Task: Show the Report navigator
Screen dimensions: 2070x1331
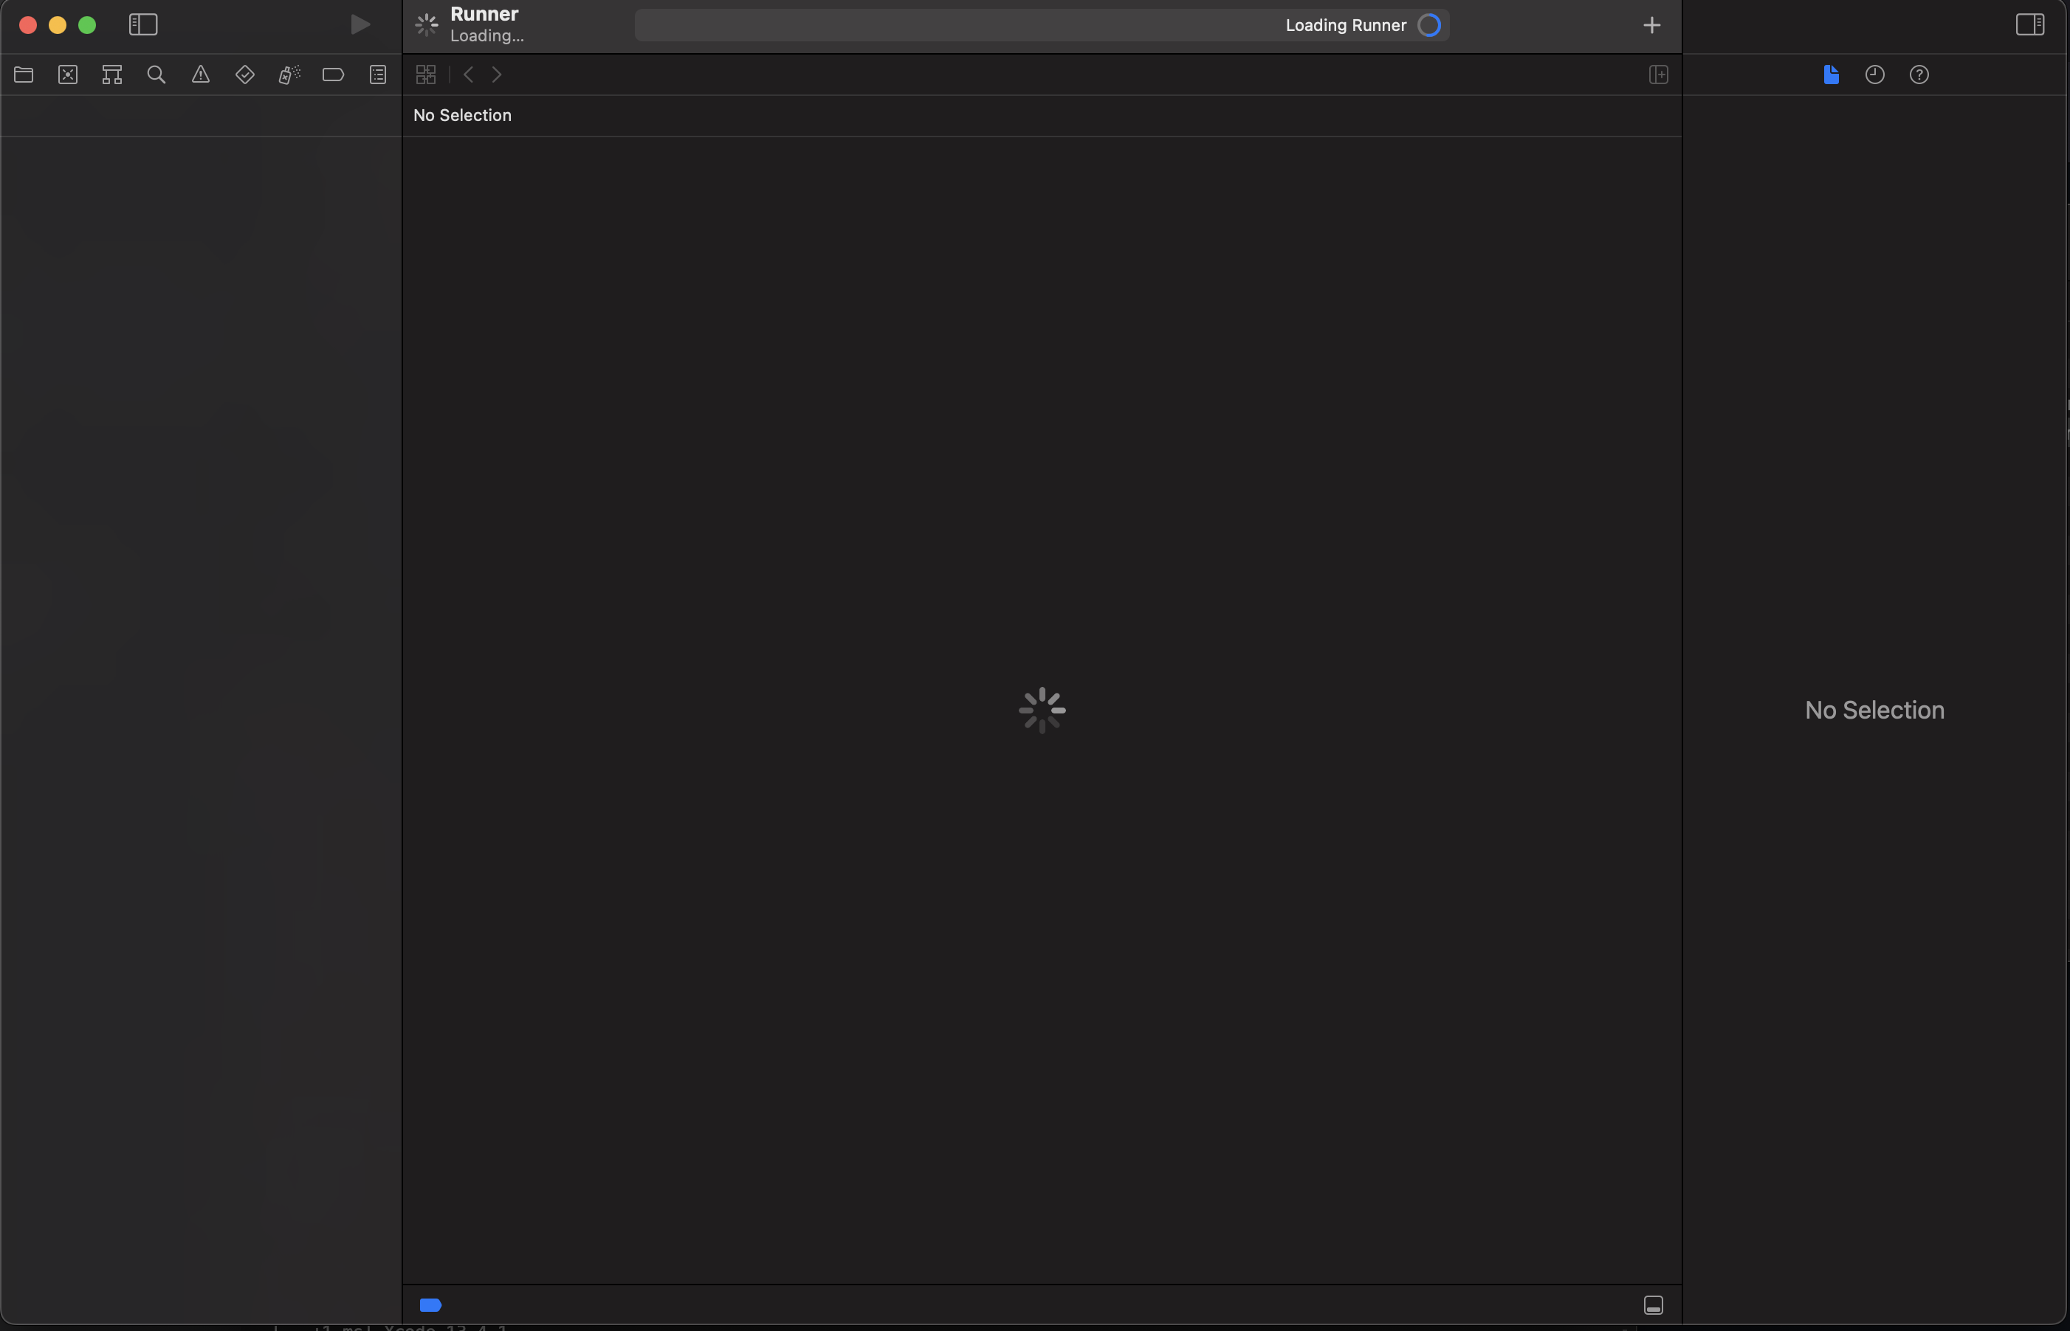Action: [x=378, y=75]
